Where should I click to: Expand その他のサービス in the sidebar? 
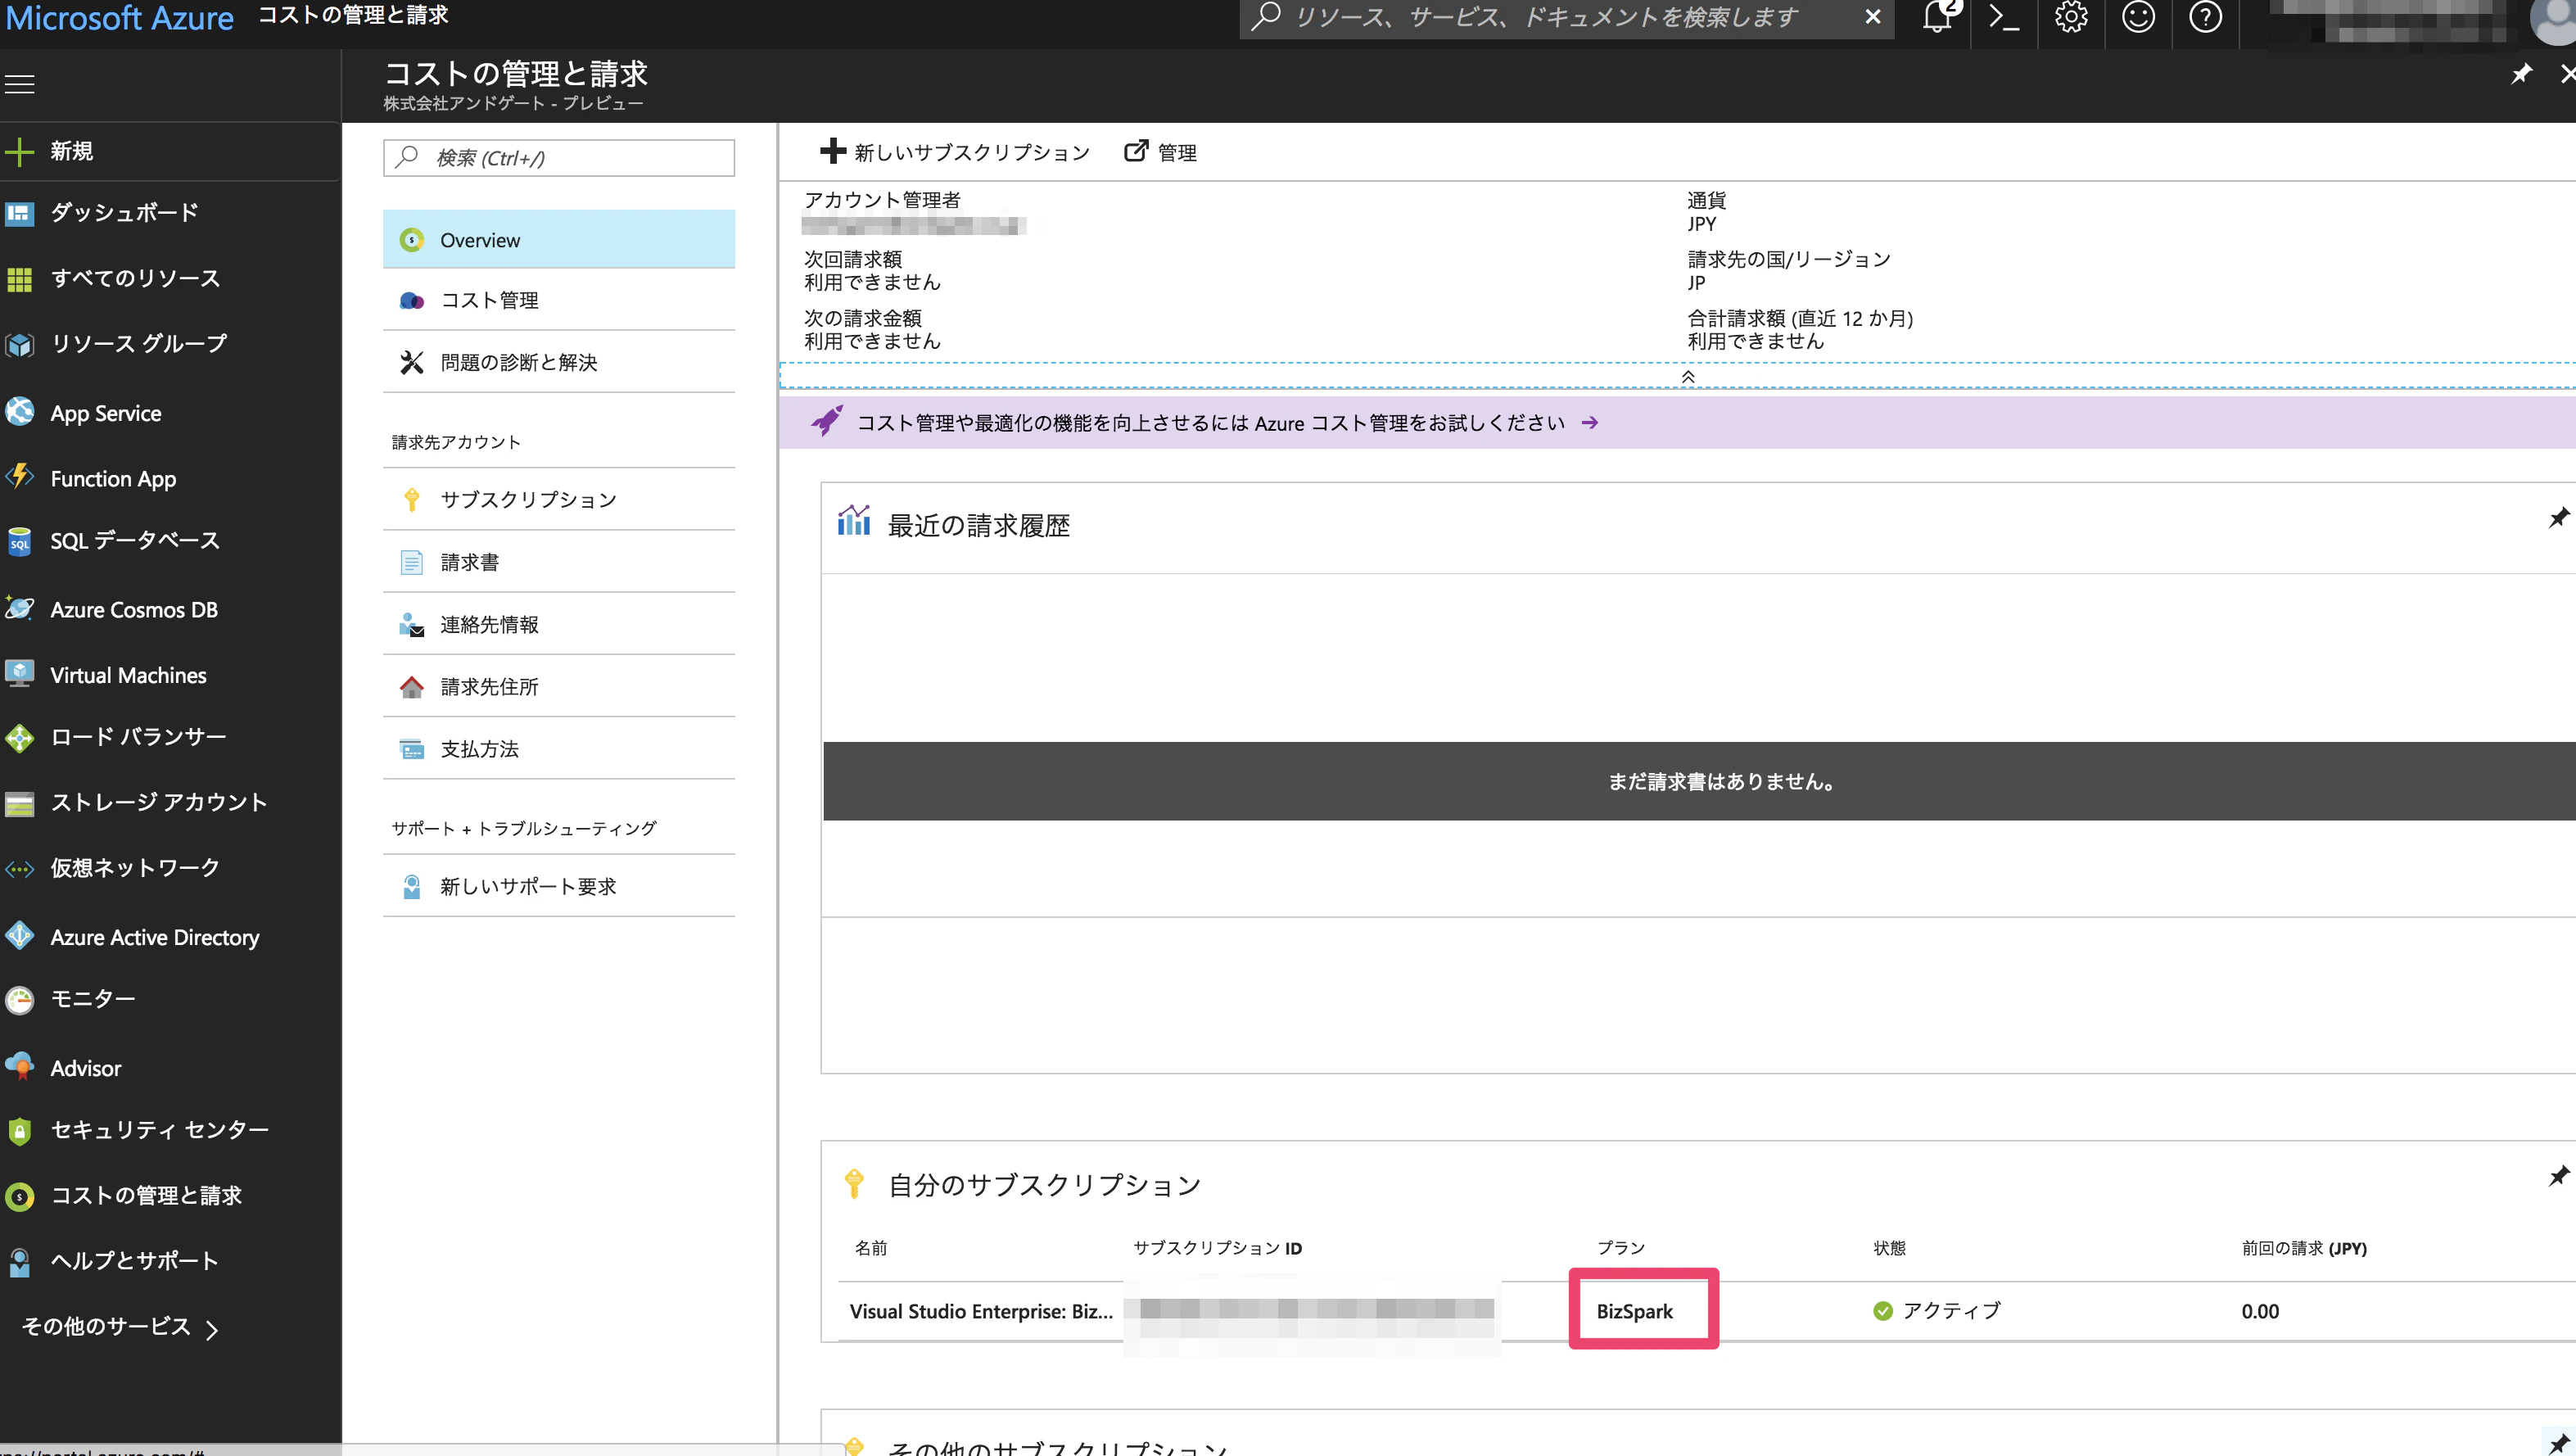(x=120, y=1327)
